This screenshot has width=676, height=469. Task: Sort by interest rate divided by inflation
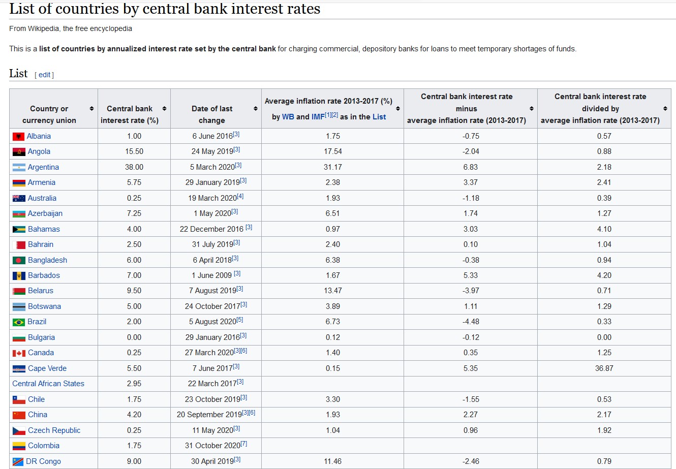665,109
